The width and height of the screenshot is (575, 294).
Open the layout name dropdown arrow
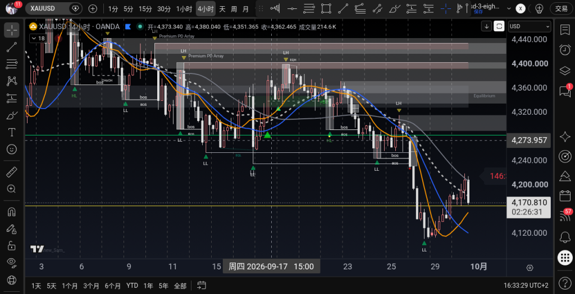509,8
